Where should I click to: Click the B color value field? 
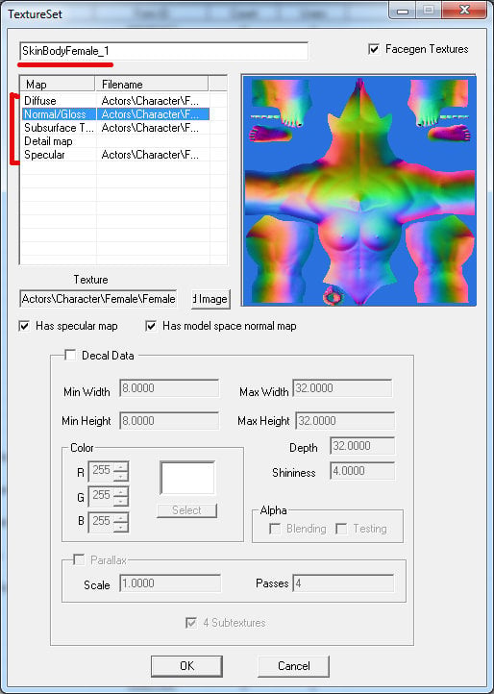(x=101, y=522)
